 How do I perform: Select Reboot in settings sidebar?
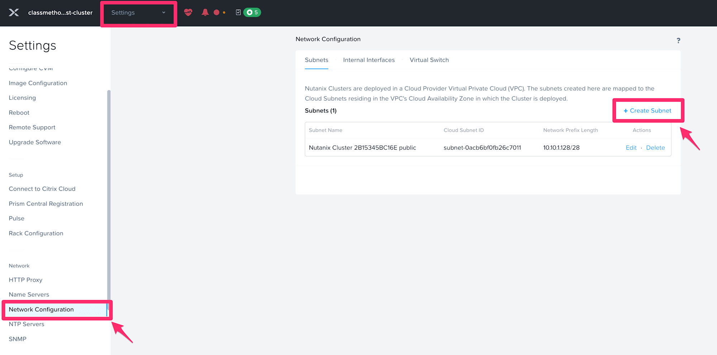pyautogui.click(x=19, y=112)
